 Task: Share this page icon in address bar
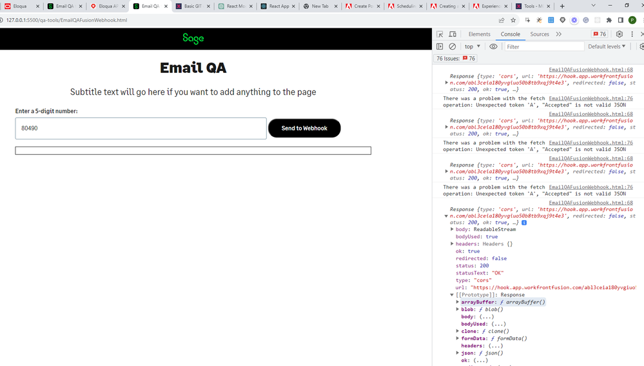click(502, 20)
